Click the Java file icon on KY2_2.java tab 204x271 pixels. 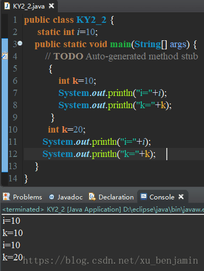point(7,6)
